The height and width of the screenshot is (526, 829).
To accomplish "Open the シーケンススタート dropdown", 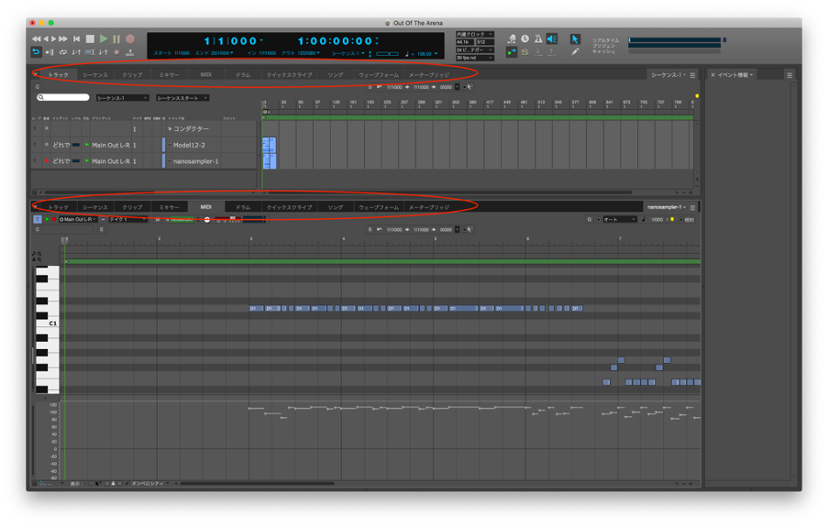I will (x=182, y=98).
